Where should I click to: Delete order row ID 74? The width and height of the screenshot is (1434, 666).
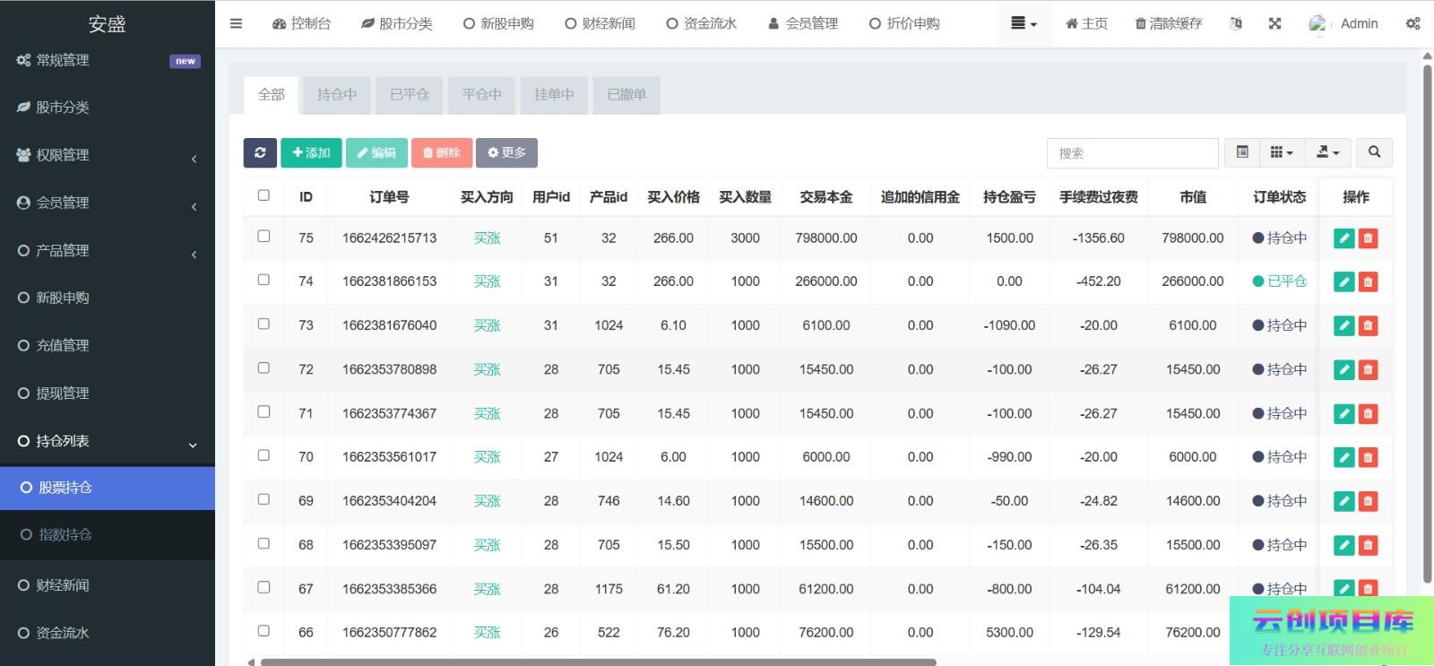[1368, 282]
